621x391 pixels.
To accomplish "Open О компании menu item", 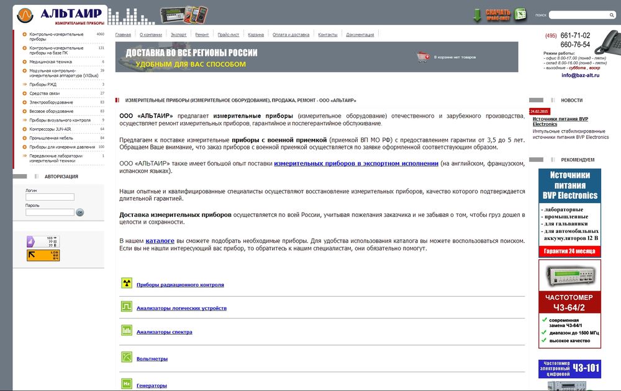I will point(150,35).
